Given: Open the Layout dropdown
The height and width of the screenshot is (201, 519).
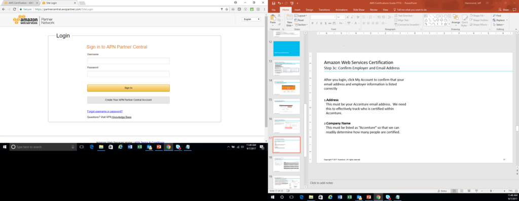Looking at the screenshot, I should click(x=301, y=16).
